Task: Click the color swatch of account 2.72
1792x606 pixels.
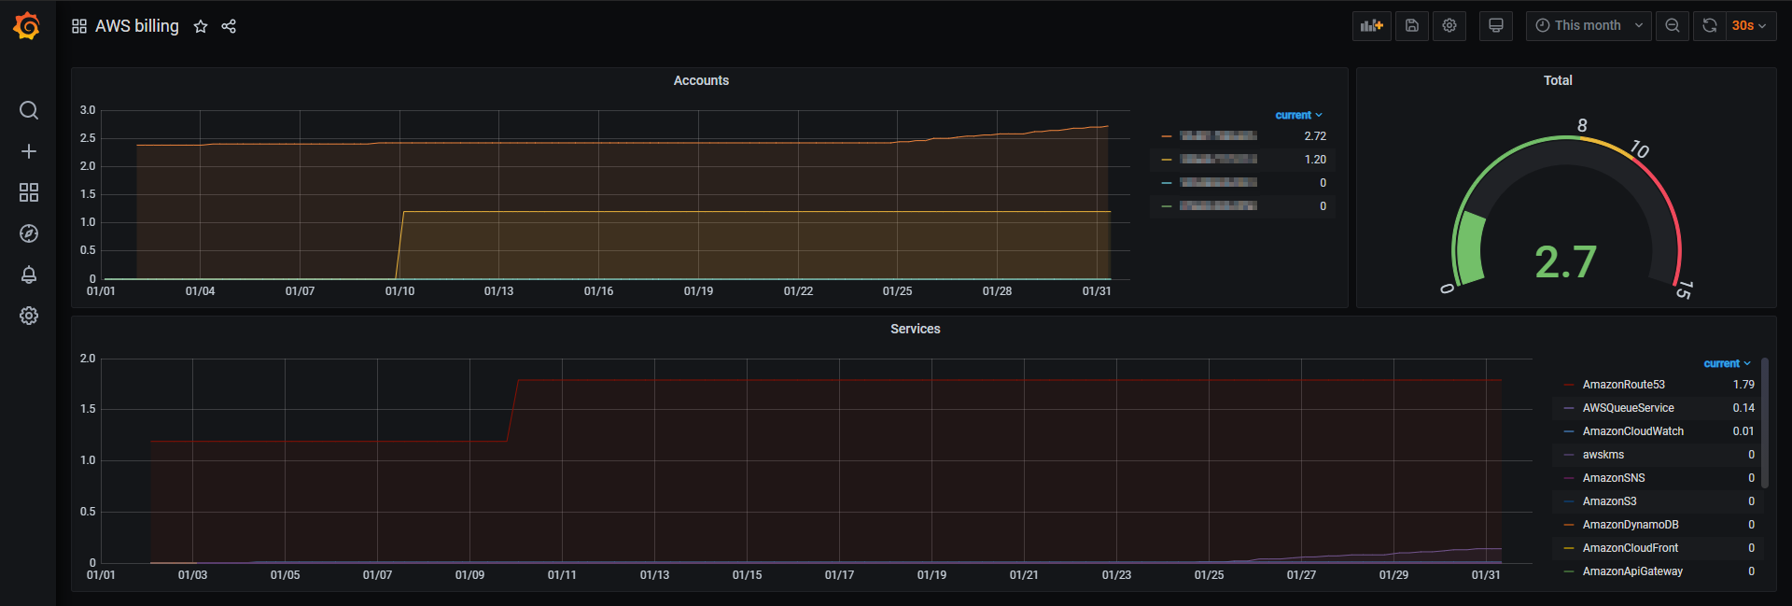Action: point(1167,136)
